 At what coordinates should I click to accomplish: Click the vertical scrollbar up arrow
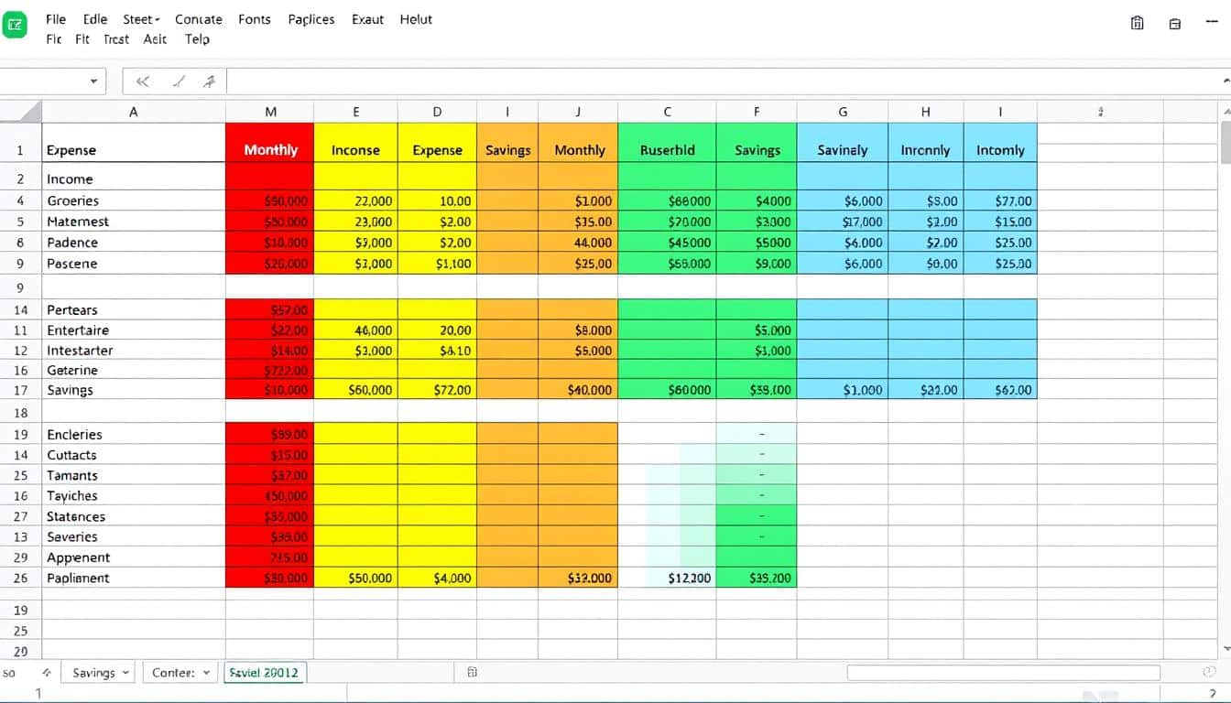pyautogui.click(x=1225, y=112)
